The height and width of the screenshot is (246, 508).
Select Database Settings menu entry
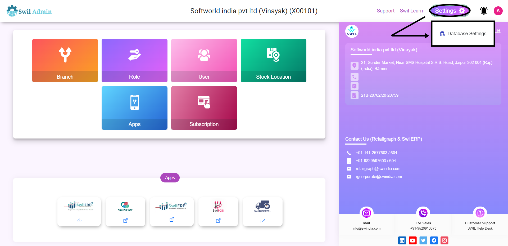pyautogui.click(x=463, y=34)
